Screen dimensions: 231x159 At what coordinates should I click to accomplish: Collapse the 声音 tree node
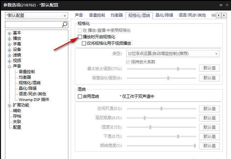point(10,66)
